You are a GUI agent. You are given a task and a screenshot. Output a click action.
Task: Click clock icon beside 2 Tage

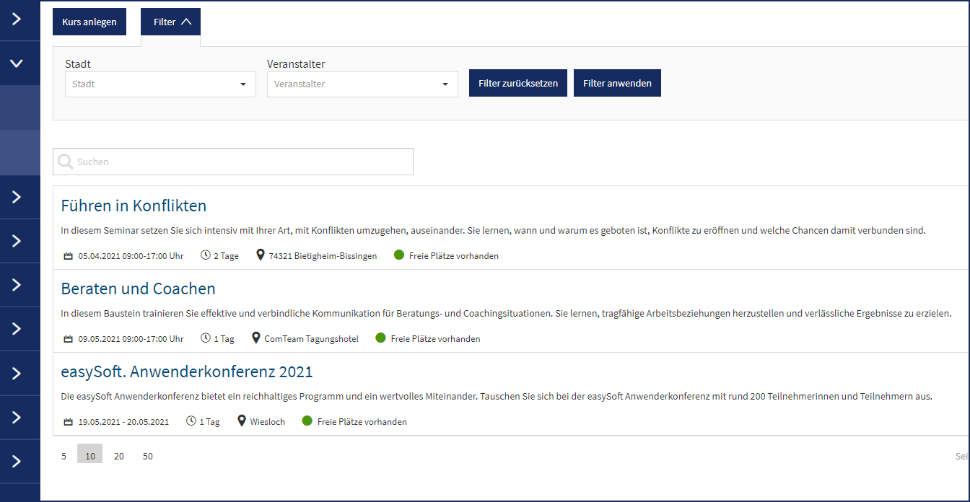pyautogui.click(x=206, y=255)
